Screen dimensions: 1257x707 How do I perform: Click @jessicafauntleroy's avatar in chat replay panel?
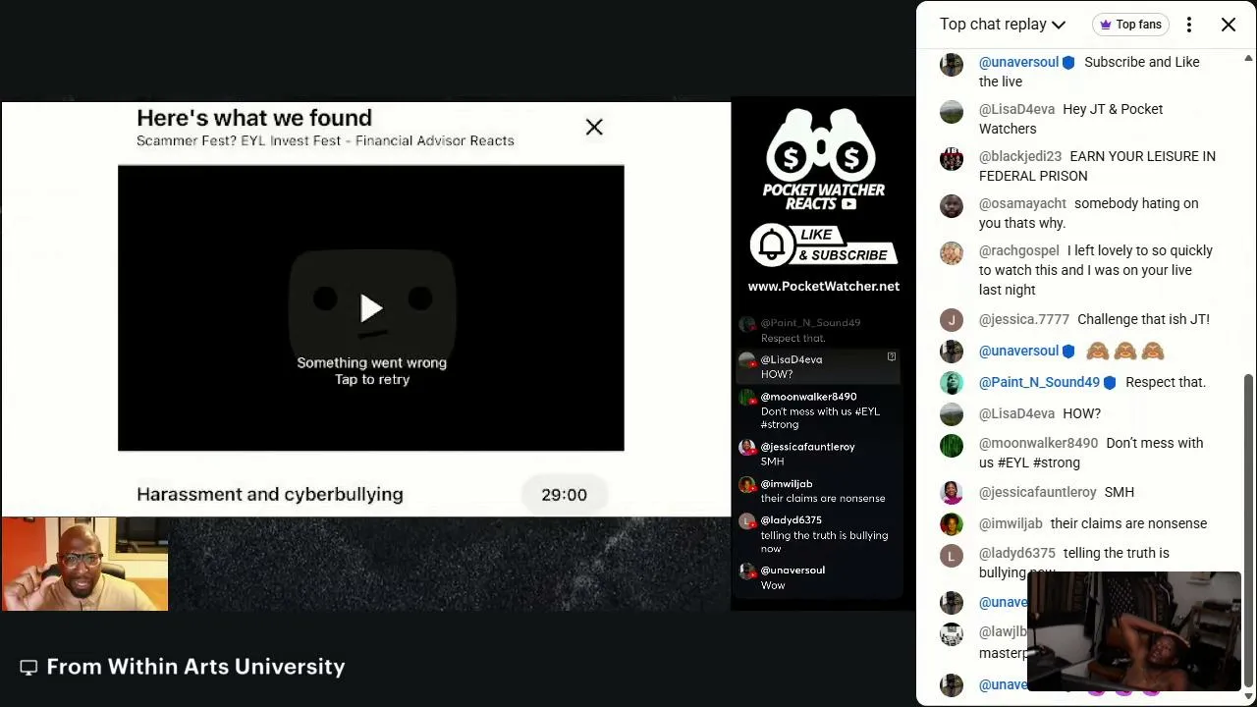tap(952, 492)
